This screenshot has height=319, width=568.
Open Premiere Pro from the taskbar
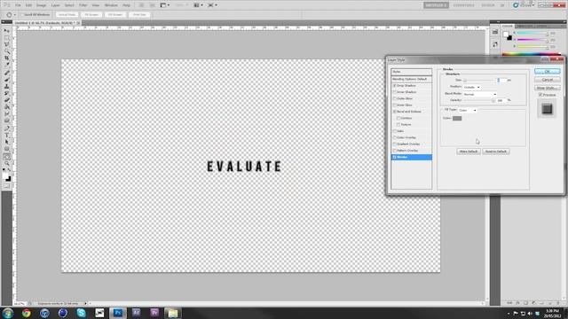pos(154,313)
